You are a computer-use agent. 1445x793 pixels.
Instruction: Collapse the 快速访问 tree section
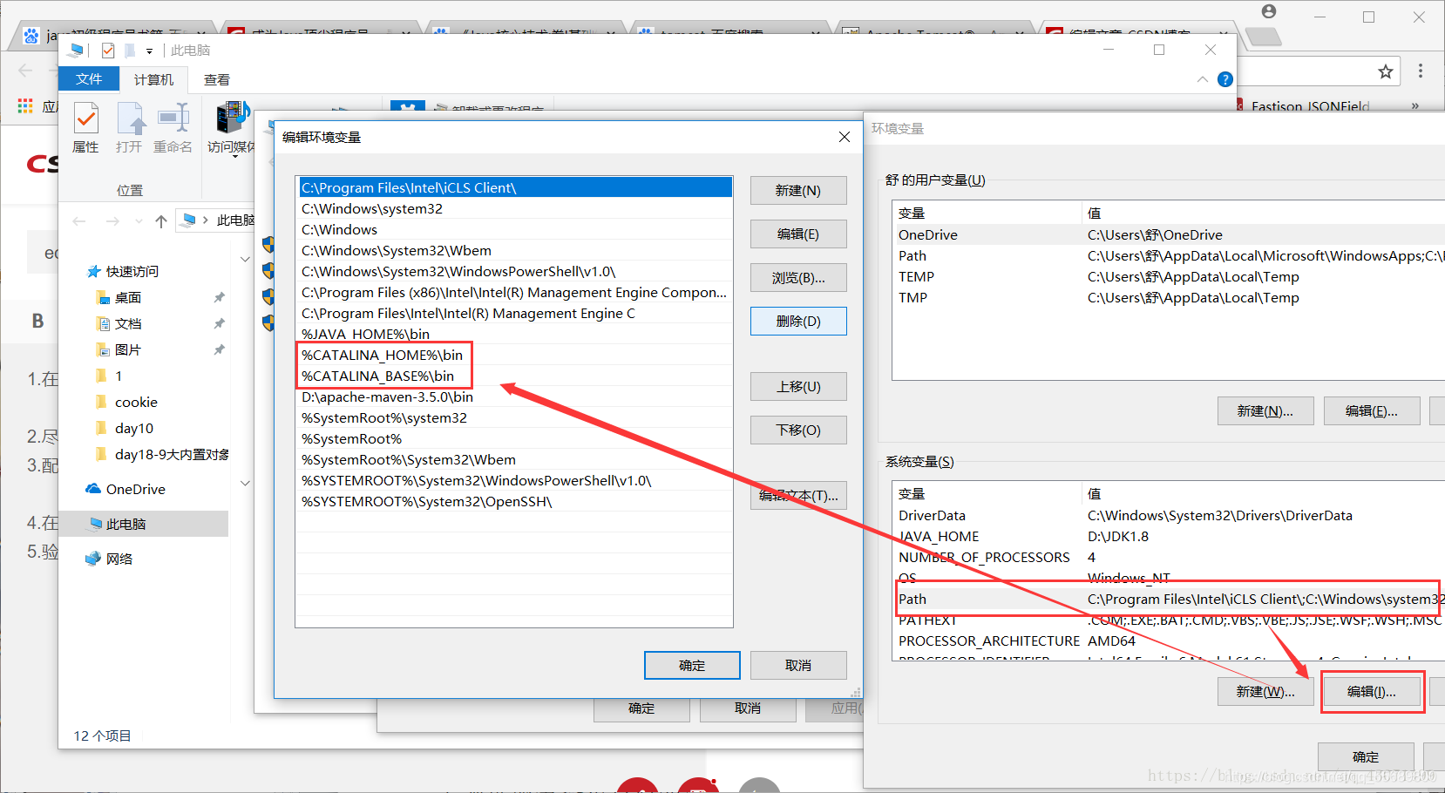(x=245, y=260)
